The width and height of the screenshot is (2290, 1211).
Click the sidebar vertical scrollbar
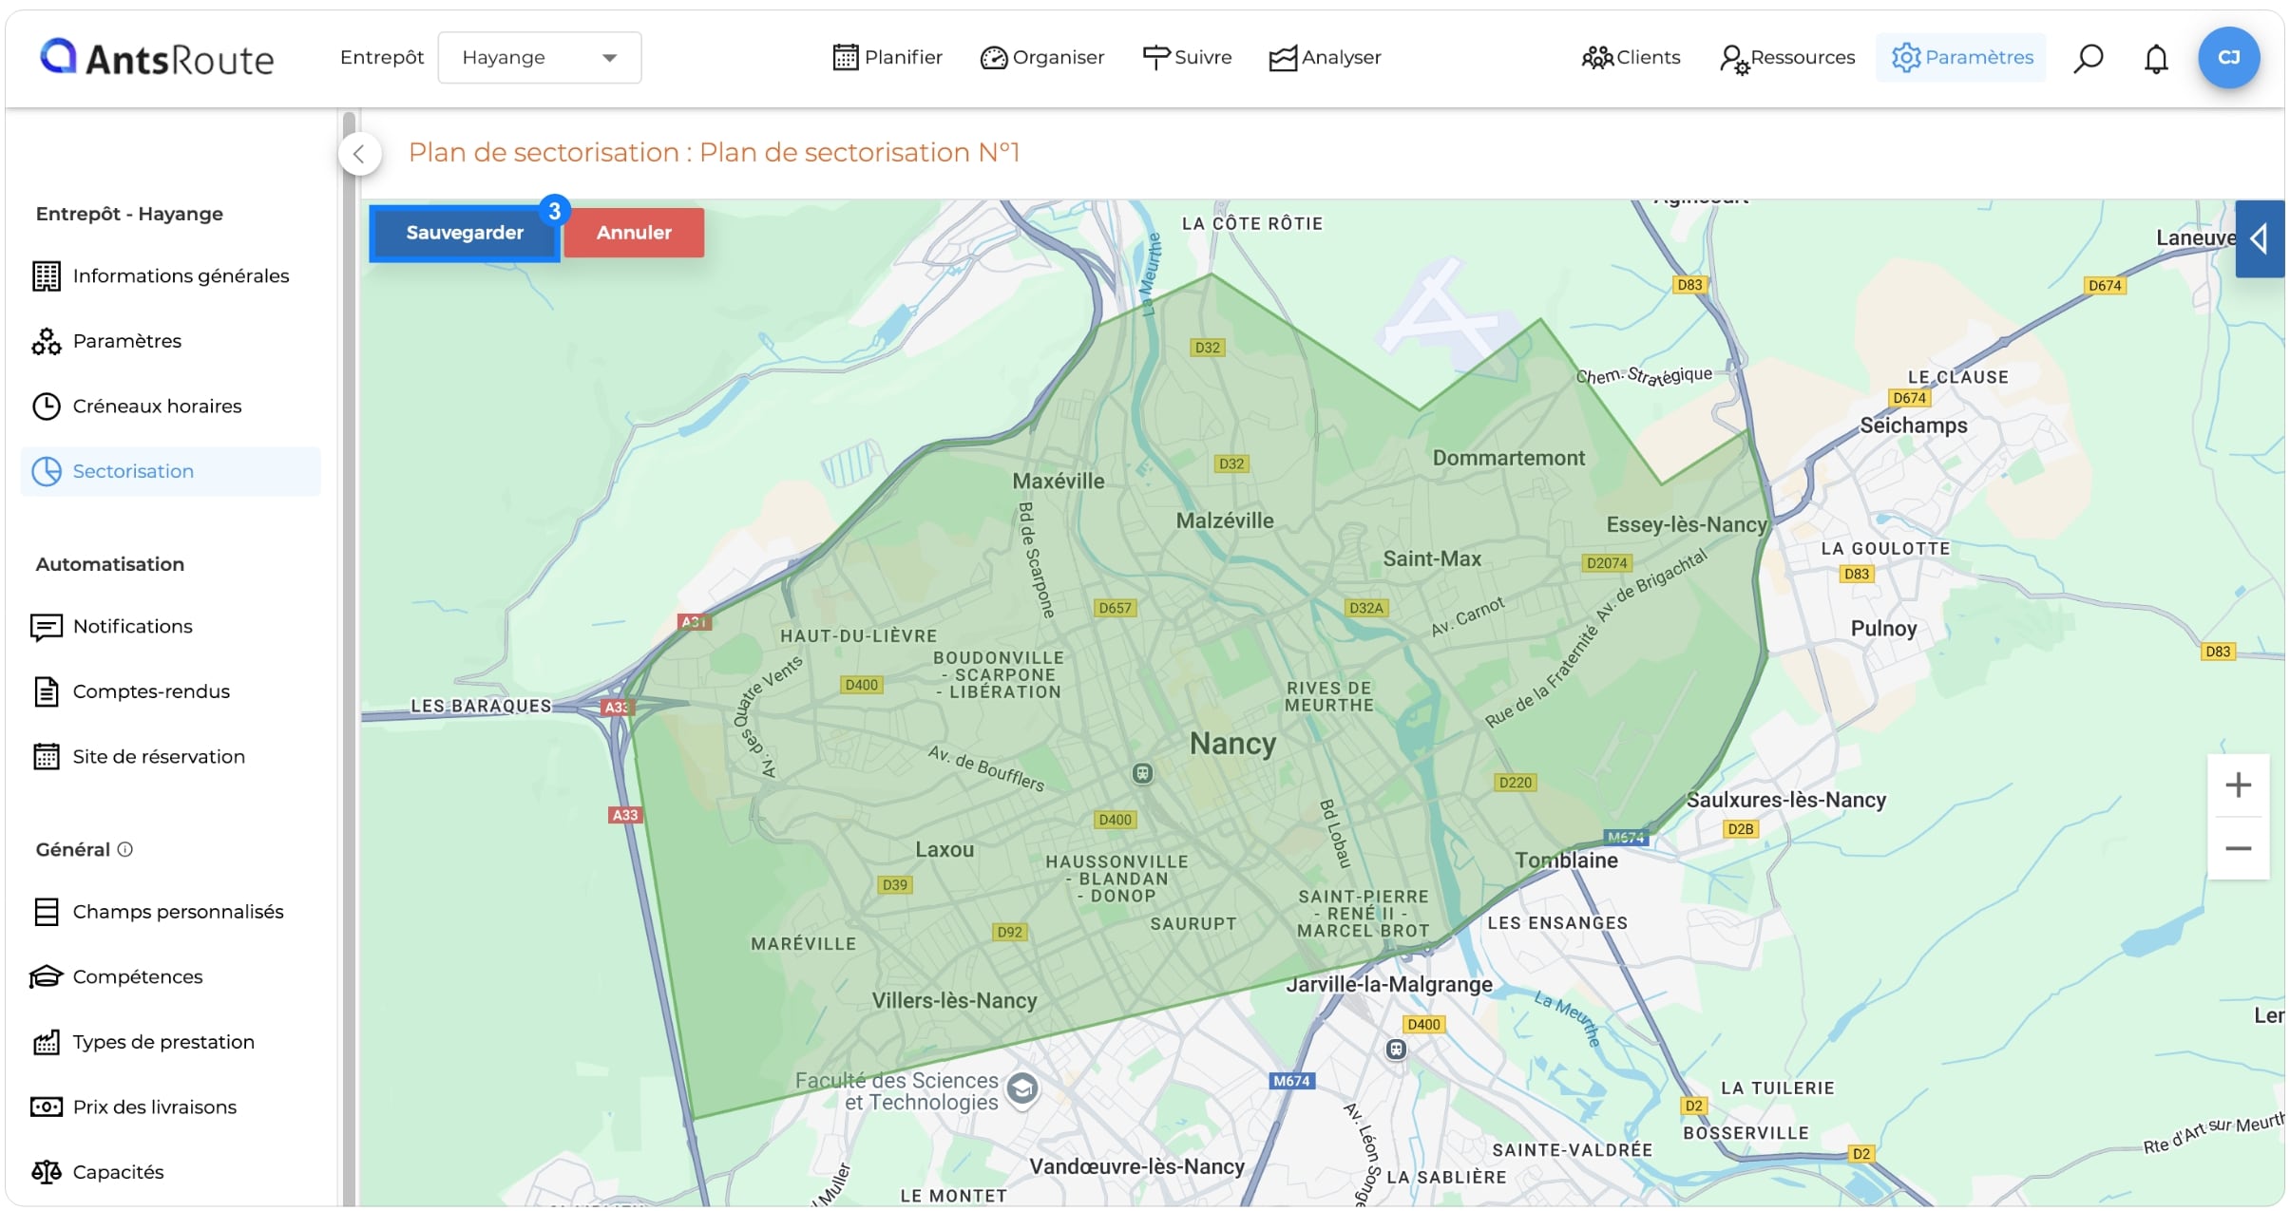pyautogui.click(x=349, y=657)
